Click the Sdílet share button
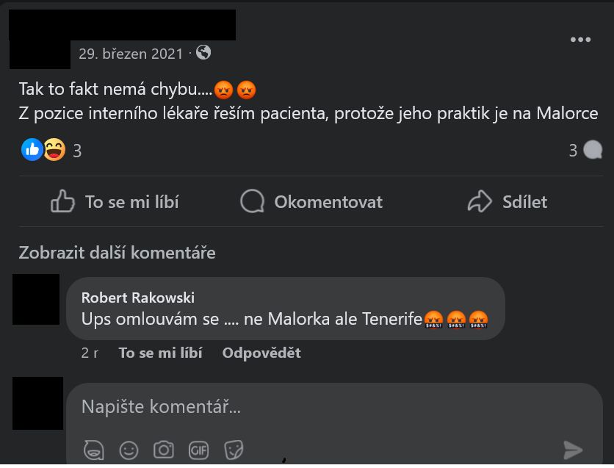 tap(507, 202)
